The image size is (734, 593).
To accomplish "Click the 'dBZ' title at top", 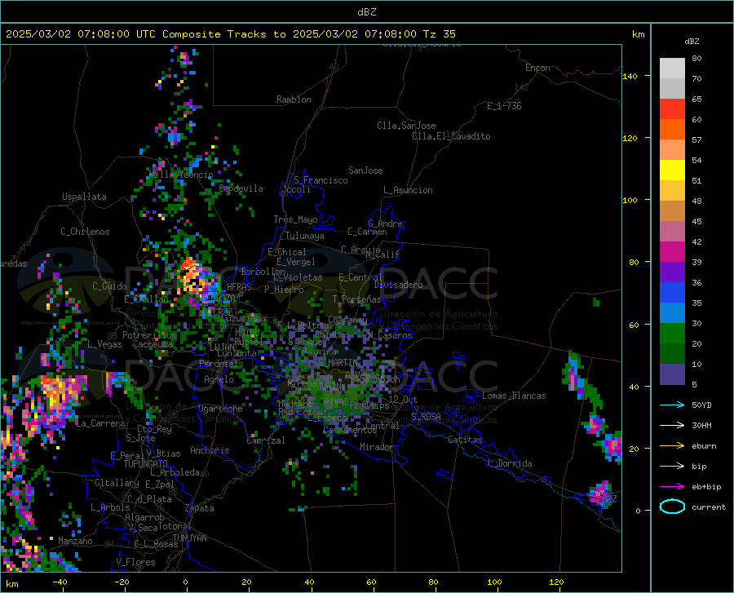I will (x=366, y=12).
